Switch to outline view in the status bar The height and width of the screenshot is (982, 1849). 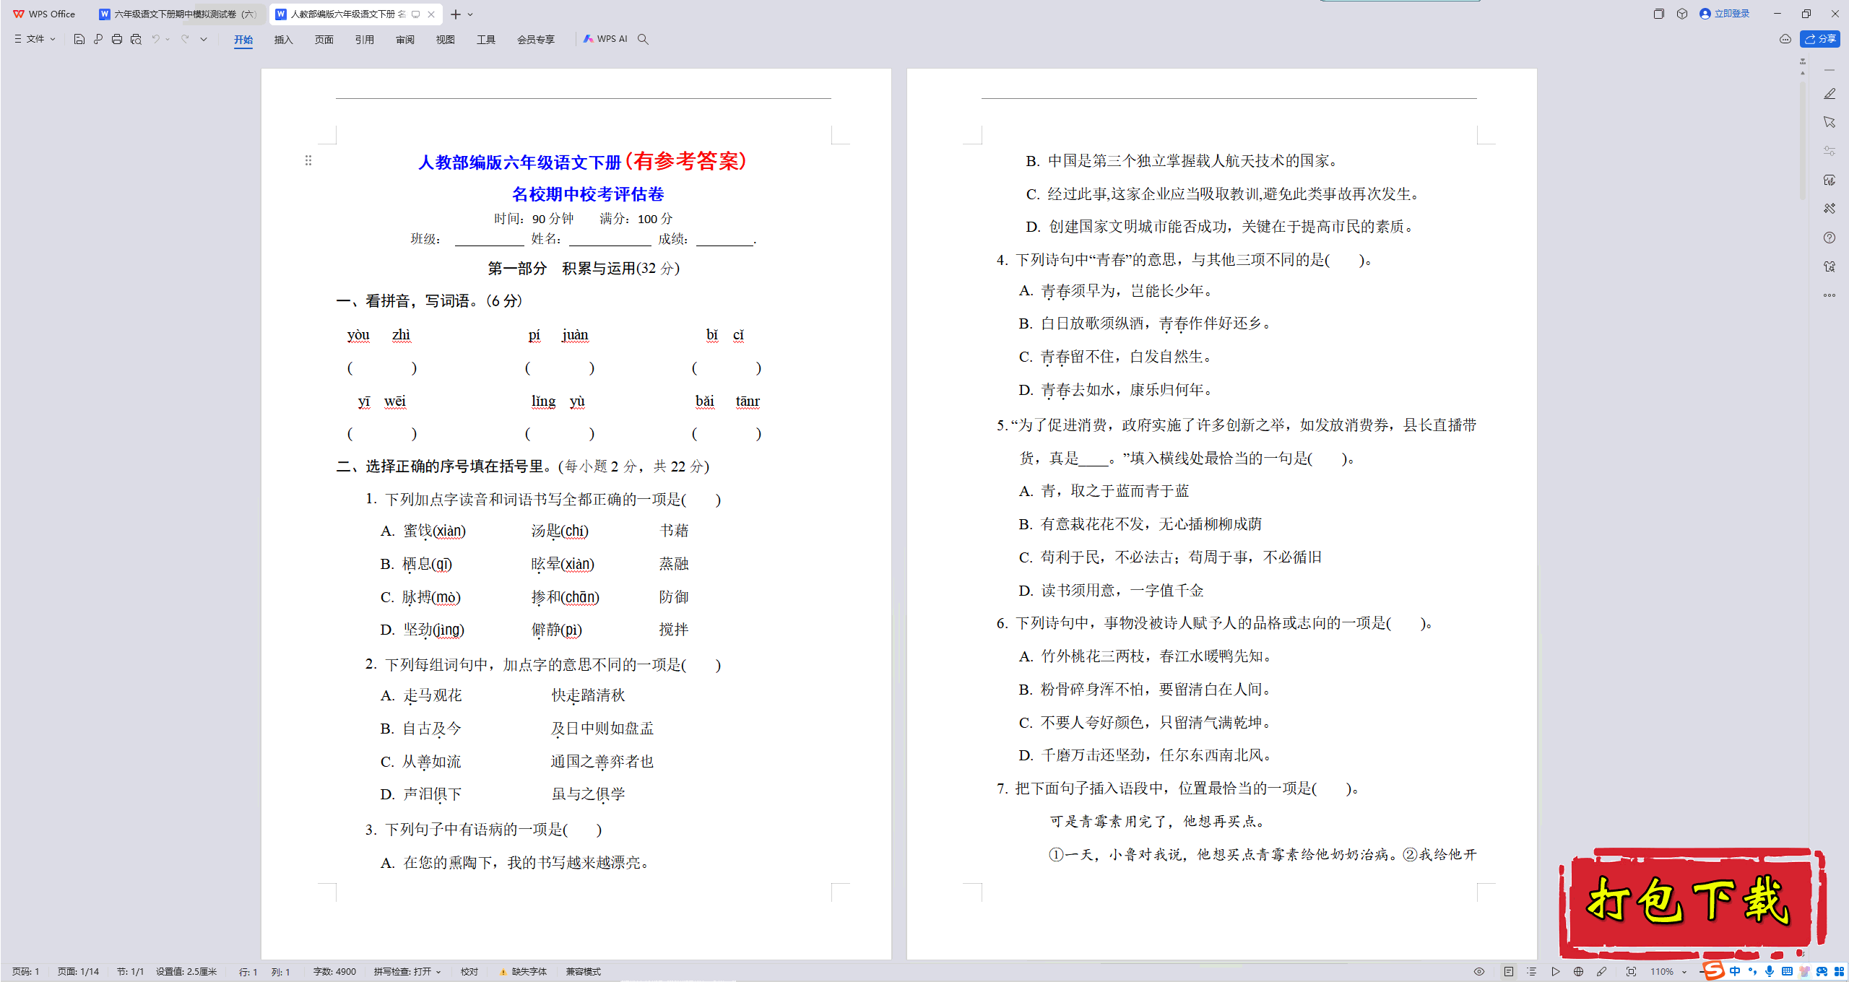click(1532, 972)
